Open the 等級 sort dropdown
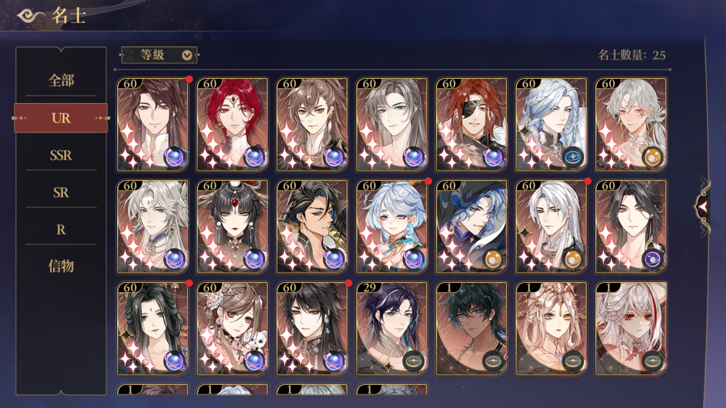Screen dimensions: 726x408 [x=159, y=55]
